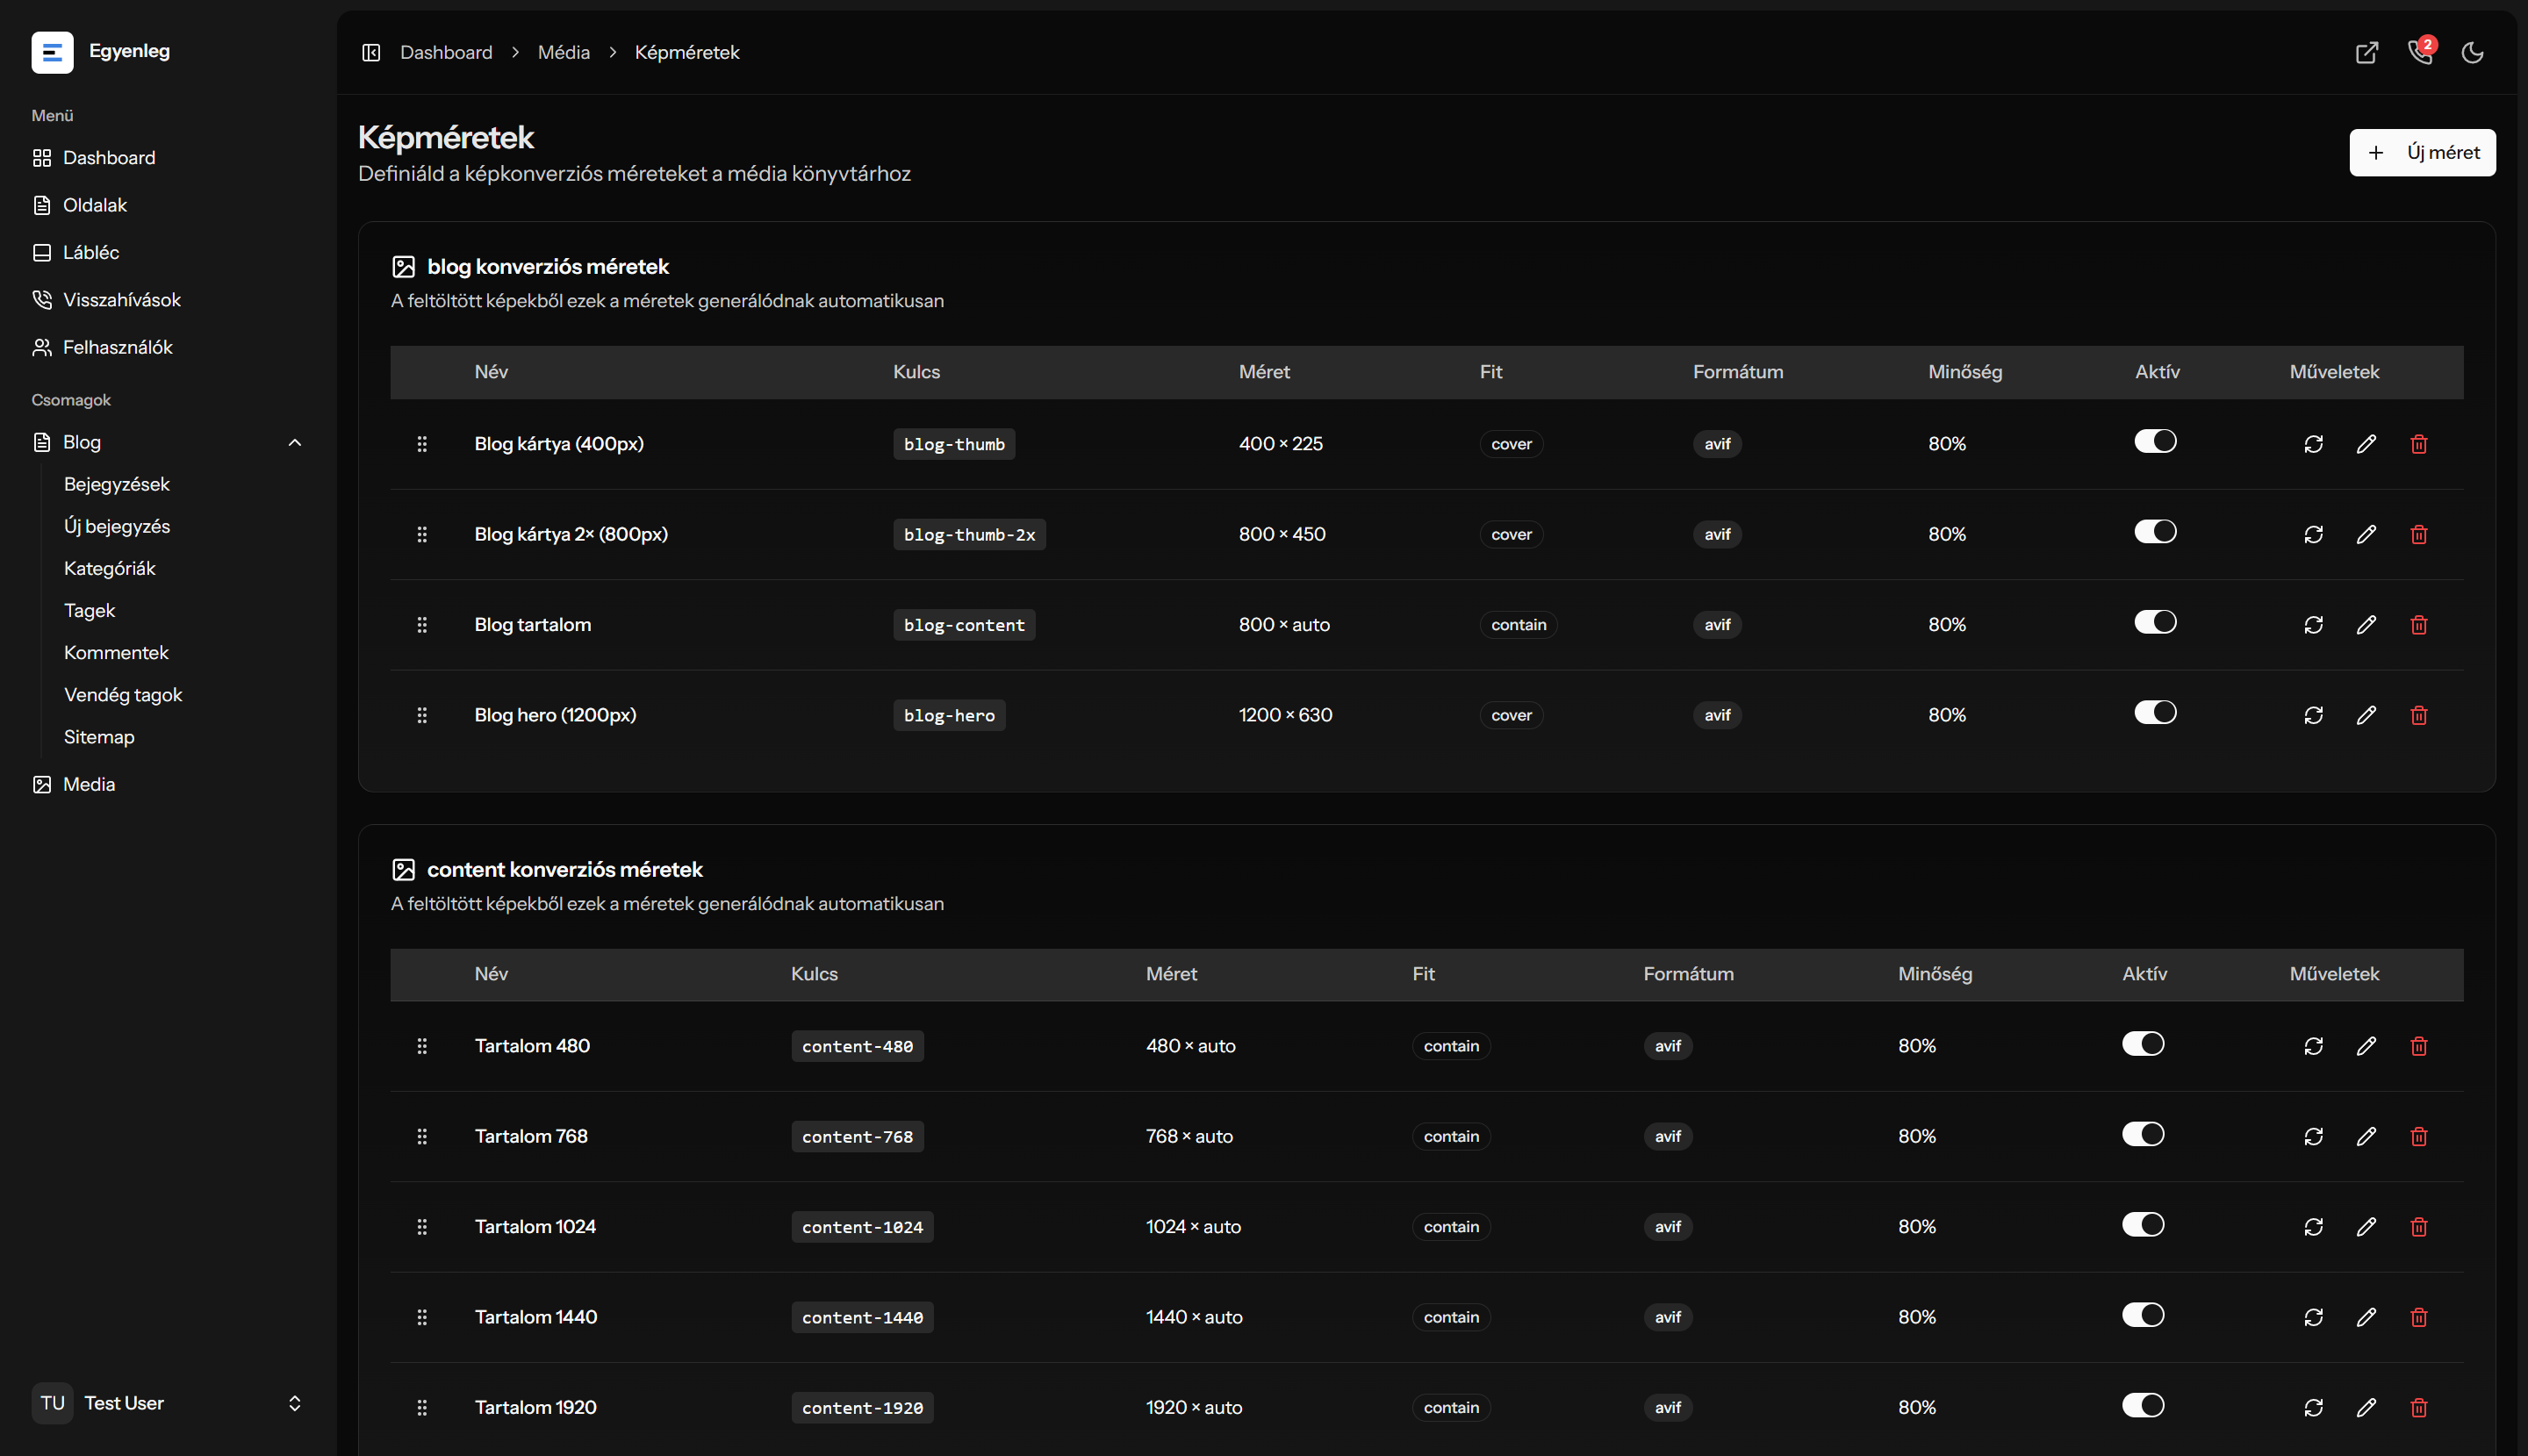Edit the Blog tartalom size with pencil icon
This screenshot has height=1456, width=2528.
(x=2365, y=625)
